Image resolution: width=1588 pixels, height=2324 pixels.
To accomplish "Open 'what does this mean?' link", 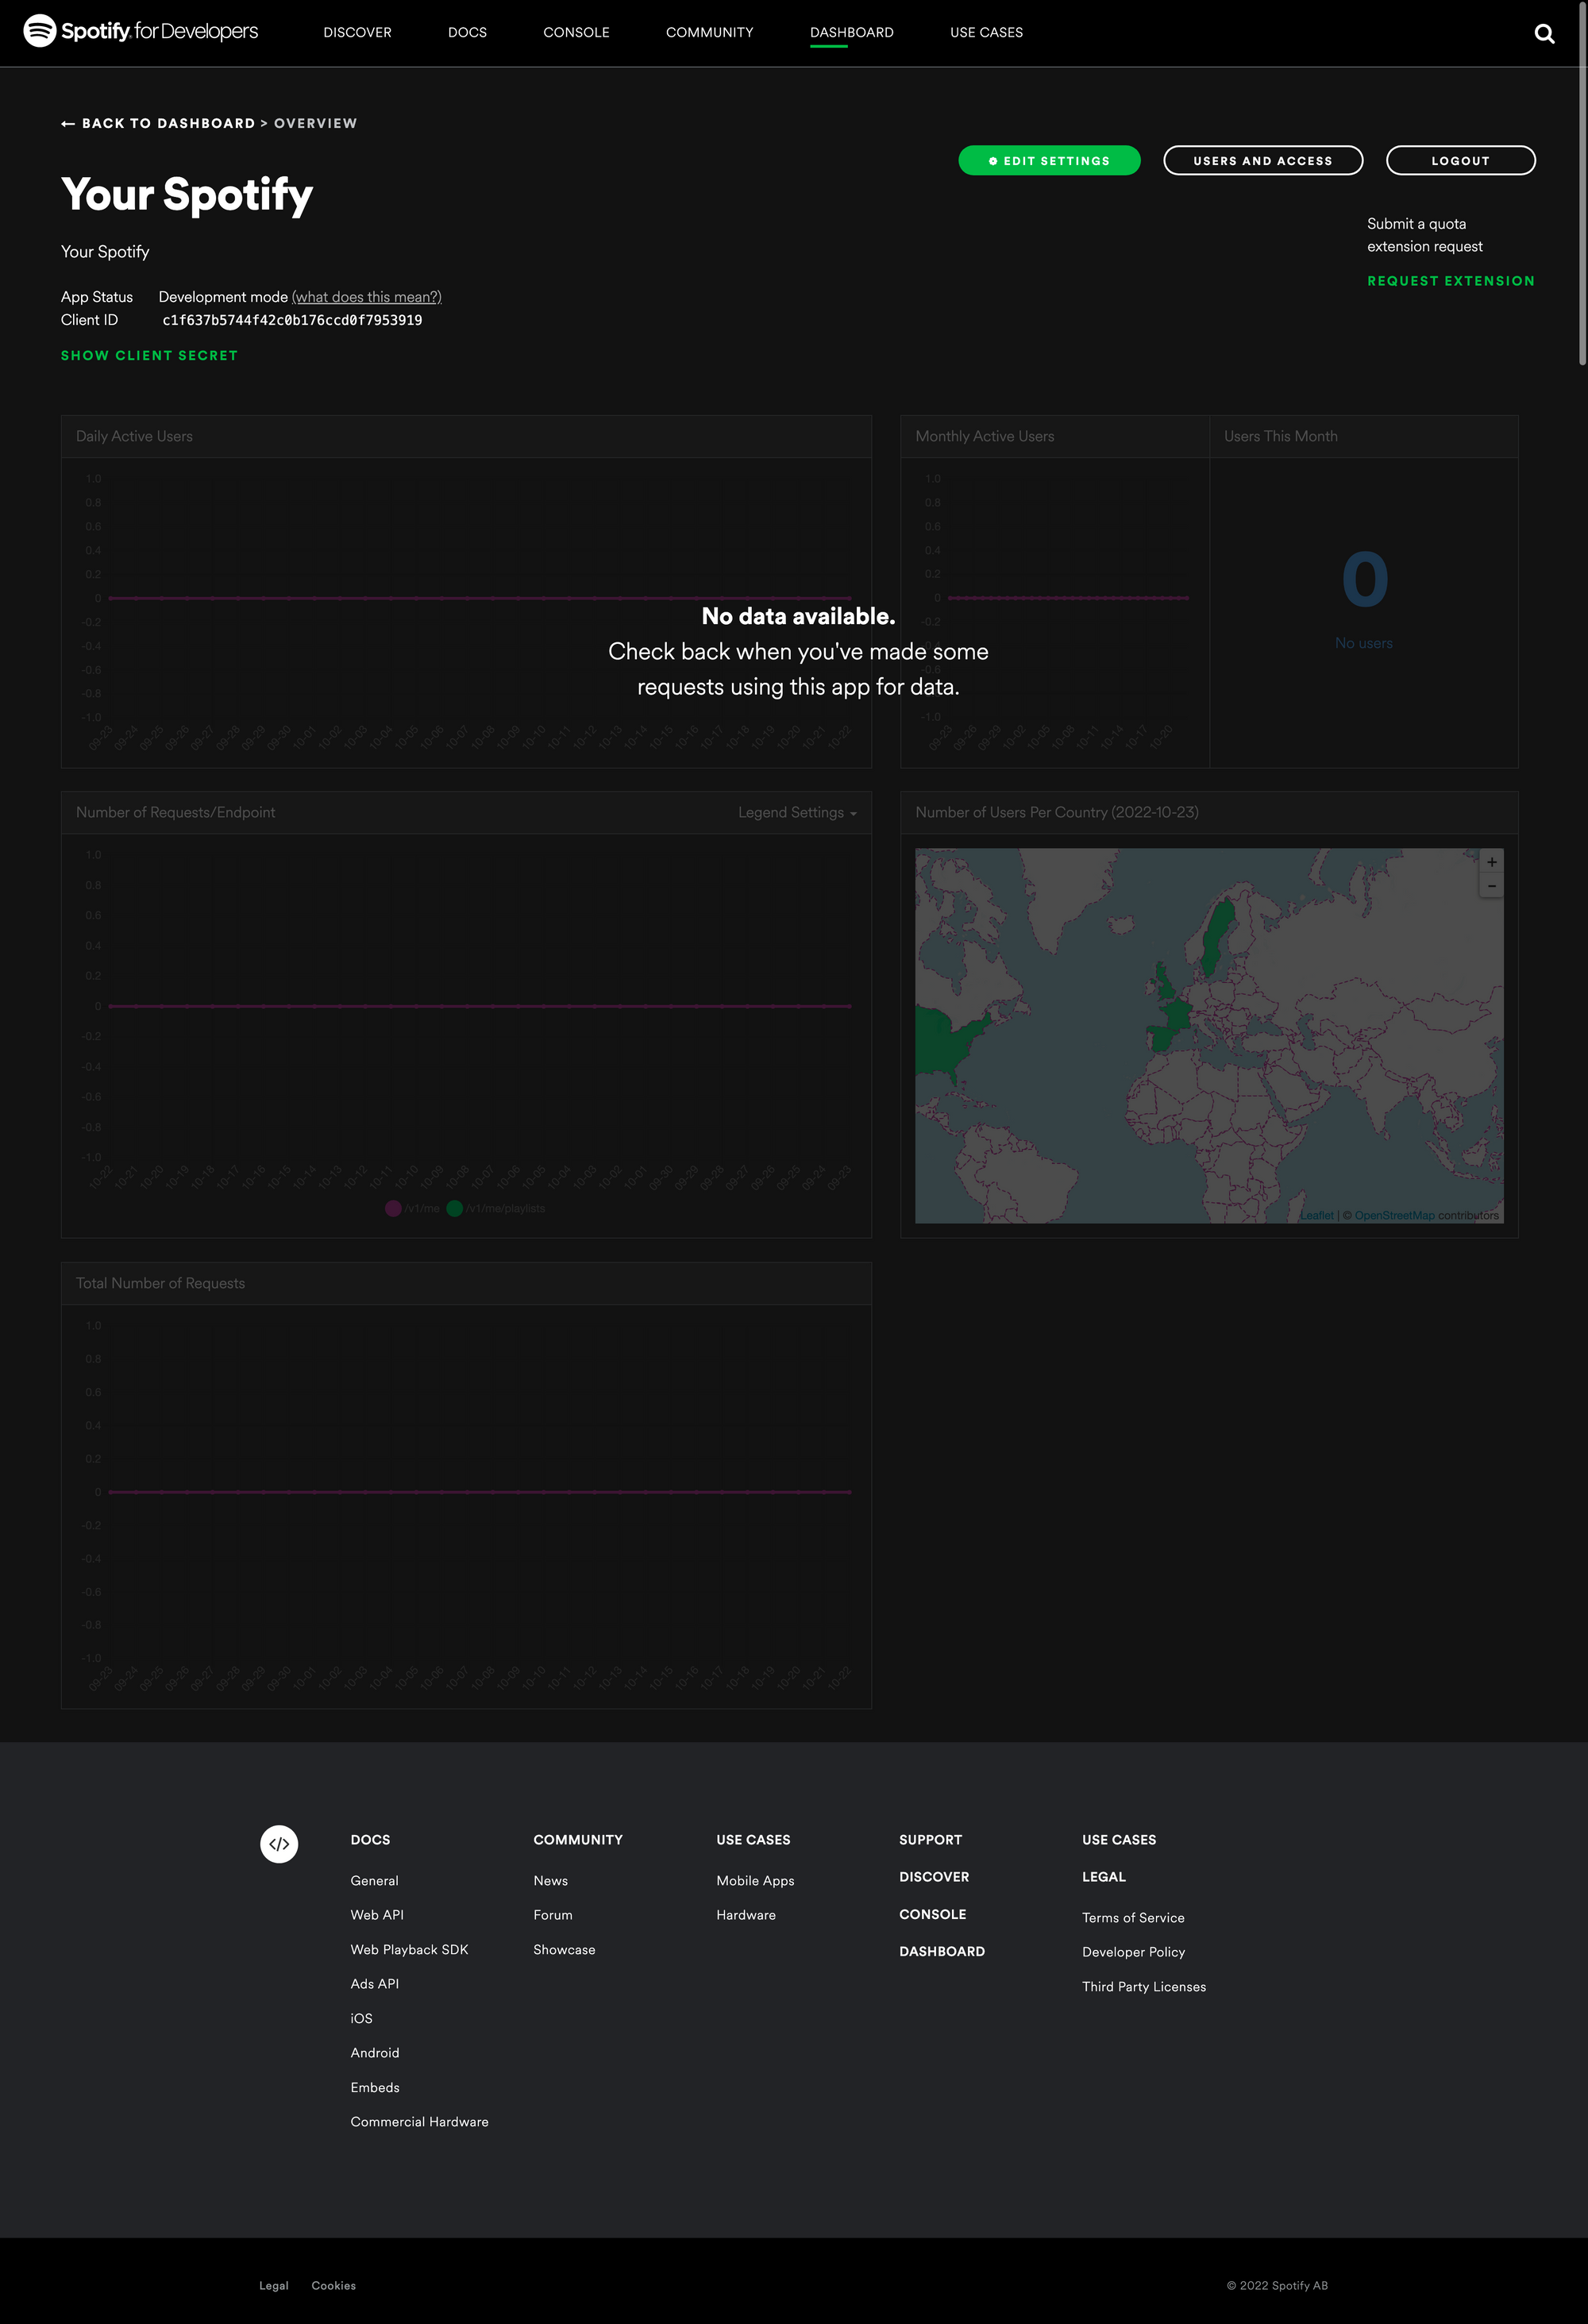I will point(366,297).
